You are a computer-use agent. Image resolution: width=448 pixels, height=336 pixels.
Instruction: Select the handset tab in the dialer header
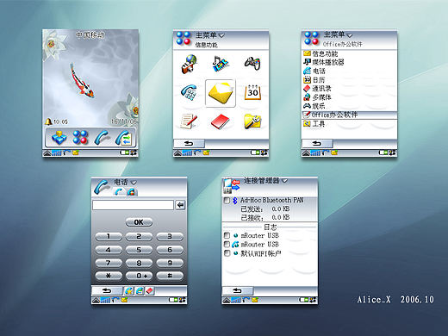(119, 191)
